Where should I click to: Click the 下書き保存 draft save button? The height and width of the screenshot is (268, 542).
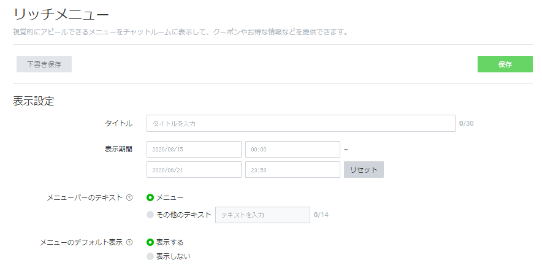pyautogui.click(x=44, y=64)
